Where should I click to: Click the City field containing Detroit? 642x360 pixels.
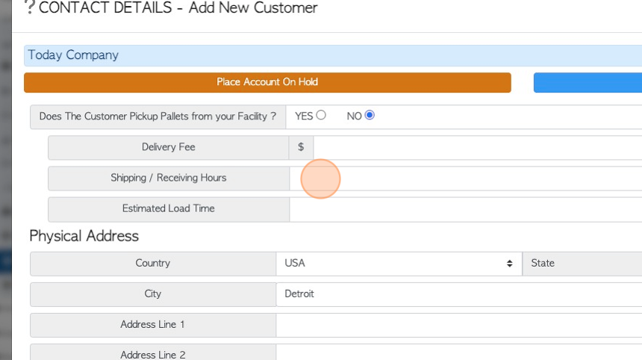pyautogui.click(x=459, y=294)
